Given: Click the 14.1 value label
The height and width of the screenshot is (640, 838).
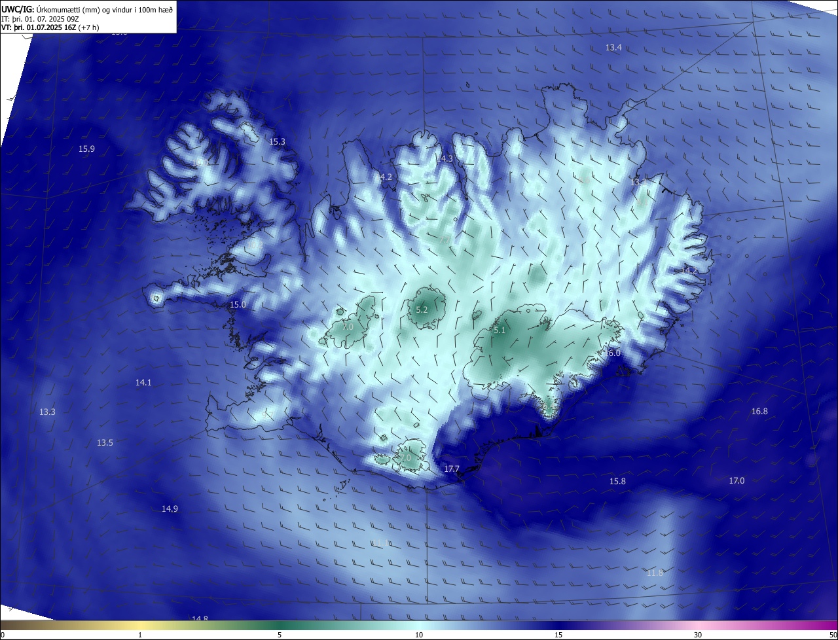Looking at the screenshot, I should tap(143, 383).
